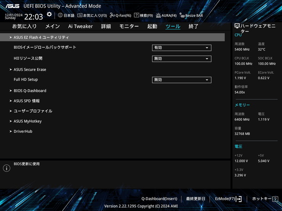Click 最終更新日 at bottom
Screen dimensions: 282x211
[196, 199]
